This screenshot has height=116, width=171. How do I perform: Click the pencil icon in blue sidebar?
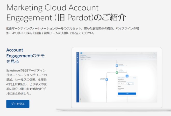[77, 55]
